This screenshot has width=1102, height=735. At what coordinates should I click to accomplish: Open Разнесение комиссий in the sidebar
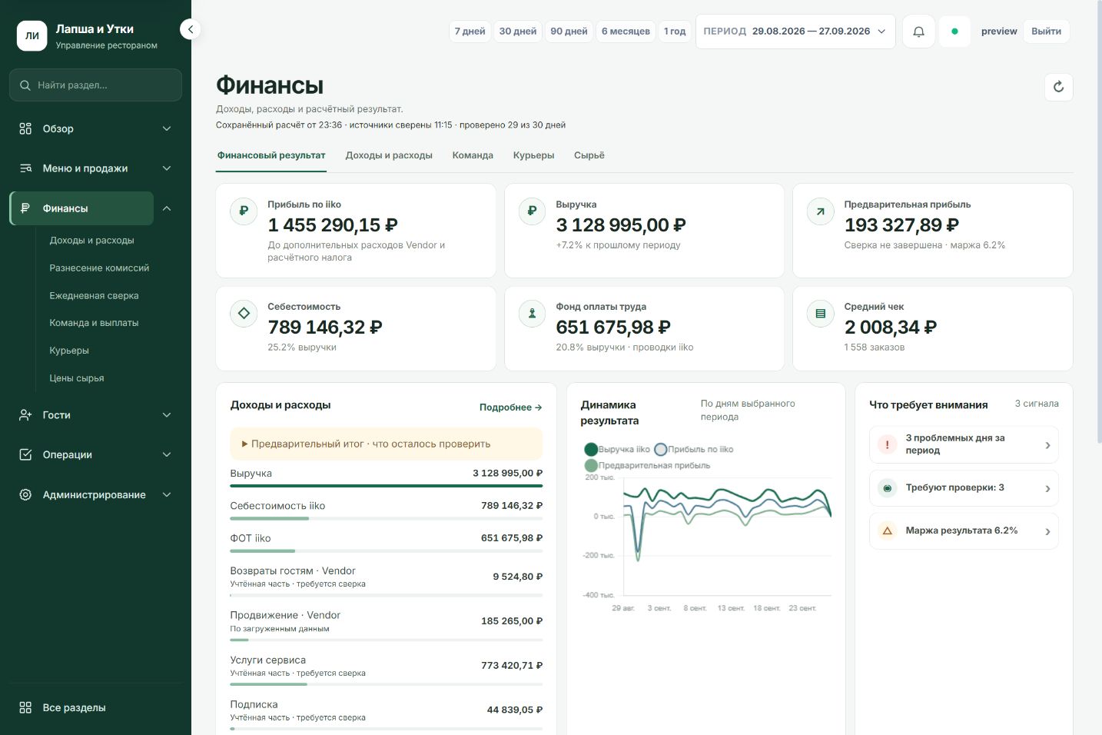[99, 268]
